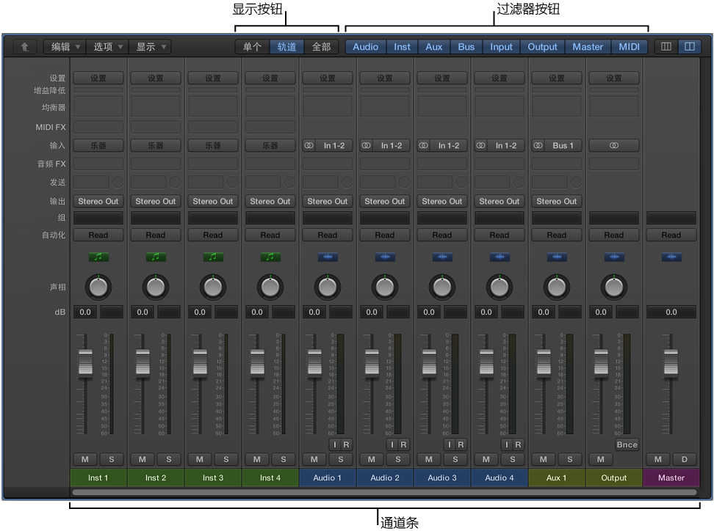Toggle the Aux filter button
This screenshot has width=714, height=531.
434,47
